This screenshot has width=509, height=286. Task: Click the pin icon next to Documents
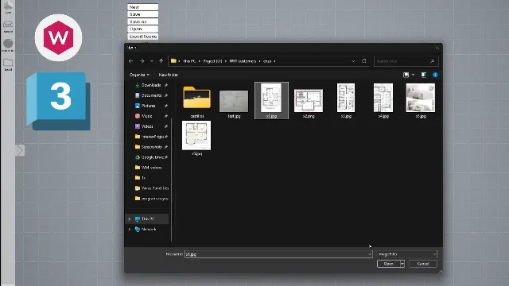pyautogui.click(x=166, y=95)
